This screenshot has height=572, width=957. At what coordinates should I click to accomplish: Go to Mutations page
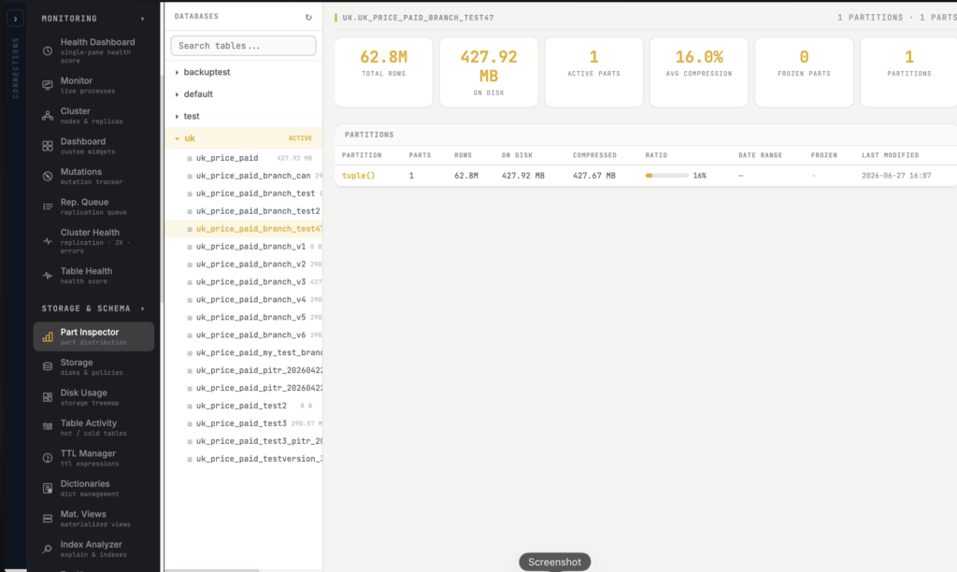93,177
